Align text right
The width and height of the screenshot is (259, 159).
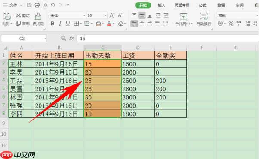pos(150,24)
